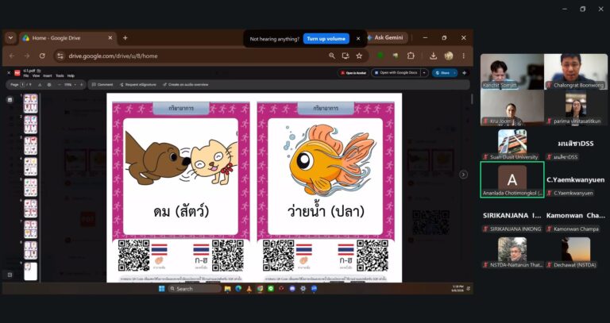Click the page number input field
The height and width of the screenshot is (323, 610).
click(22, 84)
